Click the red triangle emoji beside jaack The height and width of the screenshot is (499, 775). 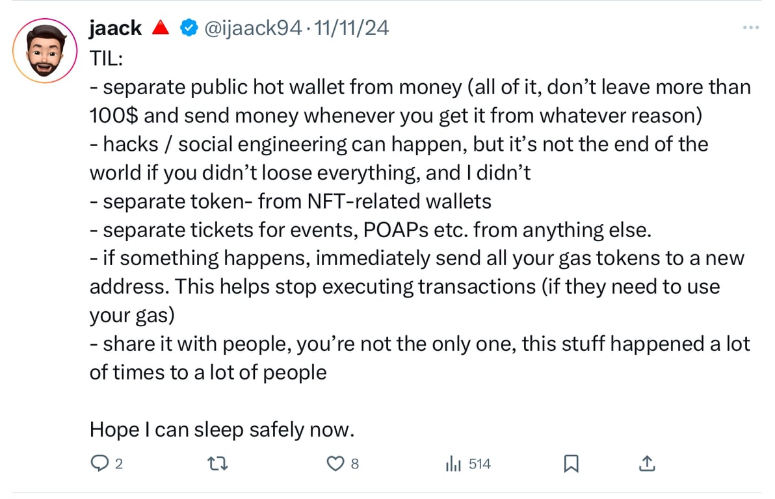click(x=160, y=28)
